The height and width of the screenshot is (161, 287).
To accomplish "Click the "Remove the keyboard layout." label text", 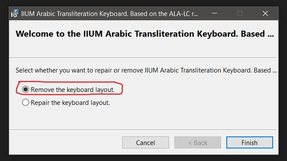I will (x=73, y=90).
